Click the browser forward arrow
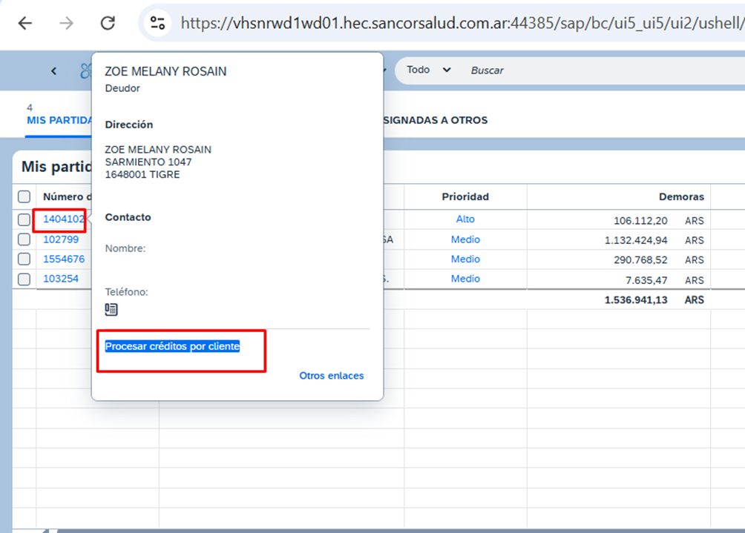This screenshot has height=533, width=745. click(x=67, y=23)
